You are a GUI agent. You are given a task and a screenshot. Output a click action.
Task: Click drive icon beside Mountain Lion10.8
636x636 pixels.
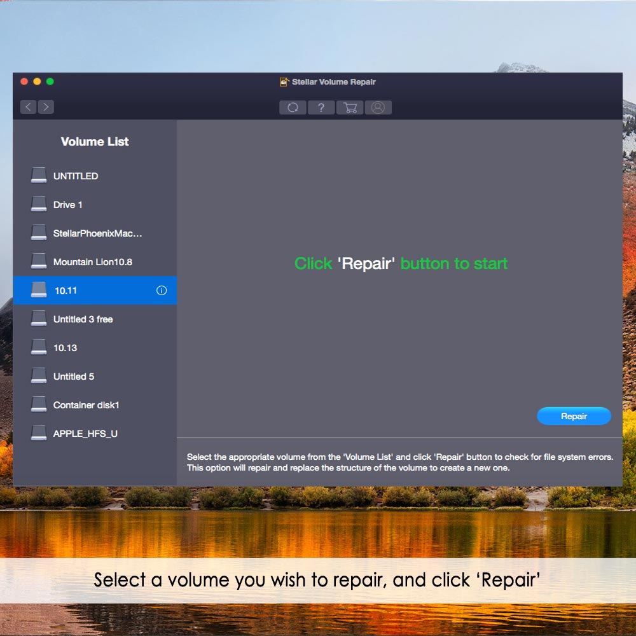39,261
